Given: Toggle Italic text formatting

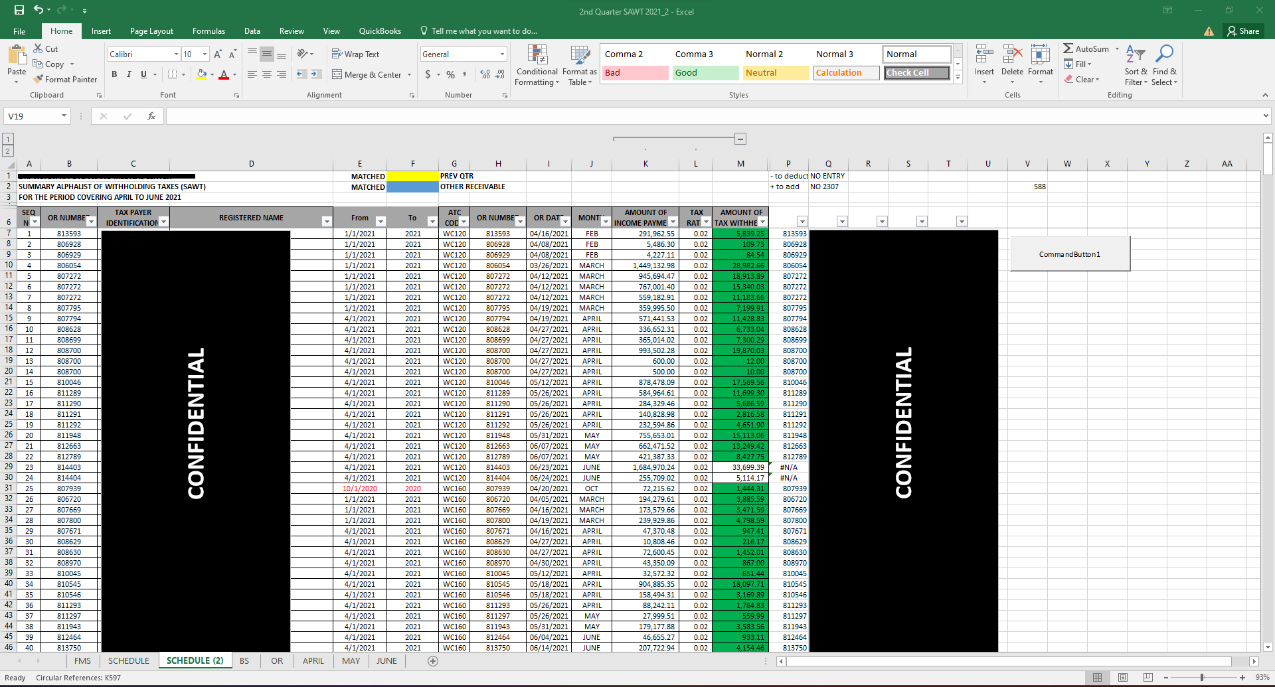Looking at the screenshot, I should [x=129, y=74].
